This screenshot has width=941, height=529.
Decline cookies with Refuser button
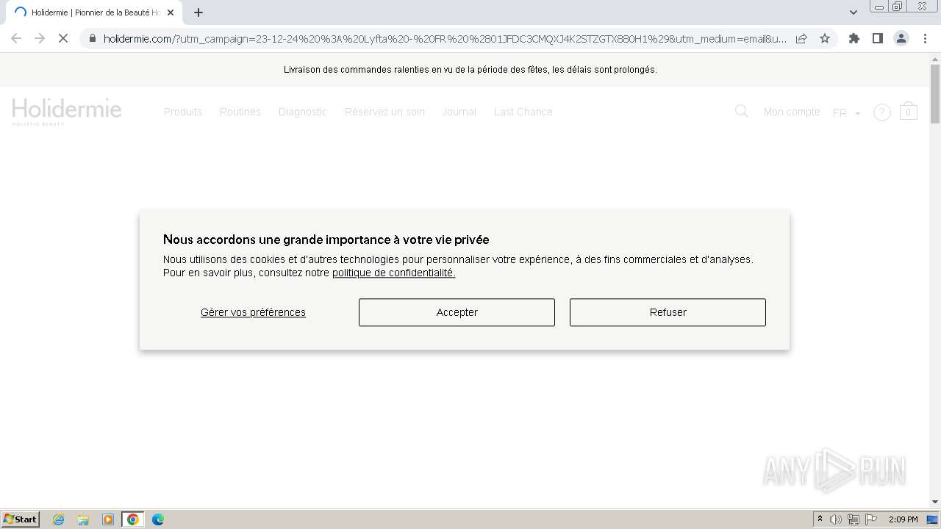click(x=668, y=312)
